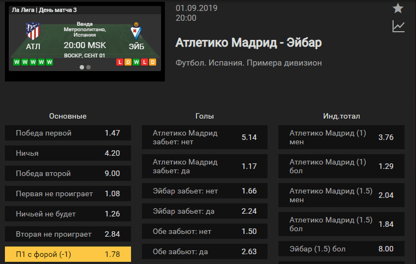Select Первая не проиграет odds 1.08
This screenshot has height=264, width=416.
(x=68, y=193)
